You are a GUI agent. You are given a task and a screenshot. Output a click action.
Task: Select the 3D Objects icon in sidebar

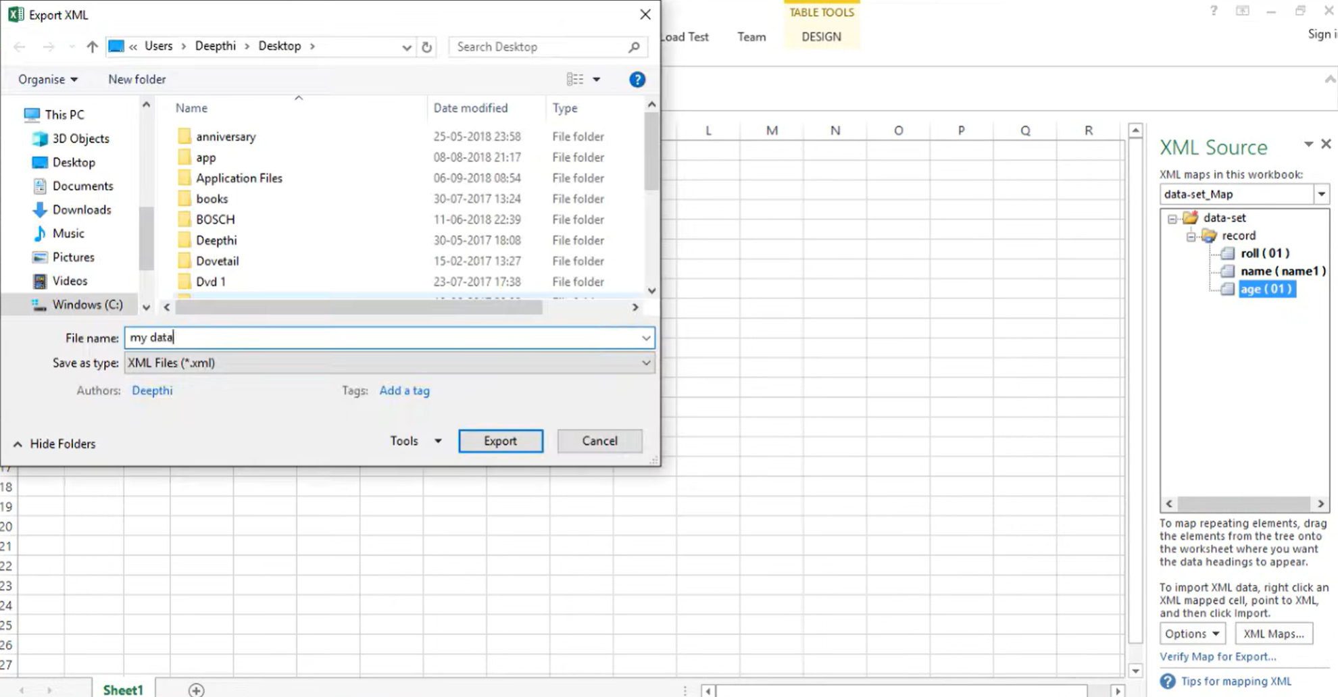(x=40, y=138)
